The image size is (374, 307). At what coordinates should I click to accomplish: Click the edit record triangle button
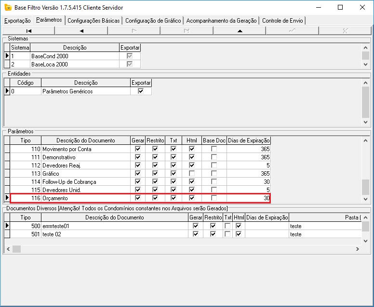240,30
